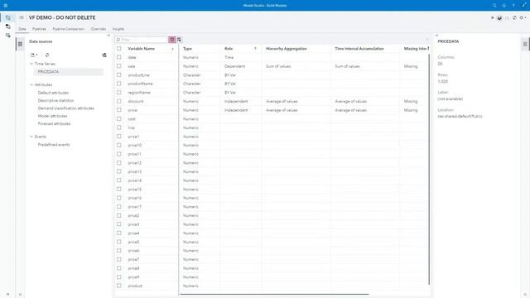Check the box for the productLine variable

pyautogui.click(x=119, y=75)
